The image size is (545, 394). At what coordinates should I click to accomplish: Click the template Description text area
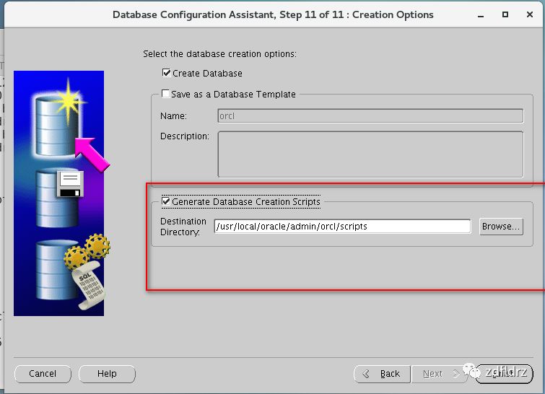pos(370,154)
